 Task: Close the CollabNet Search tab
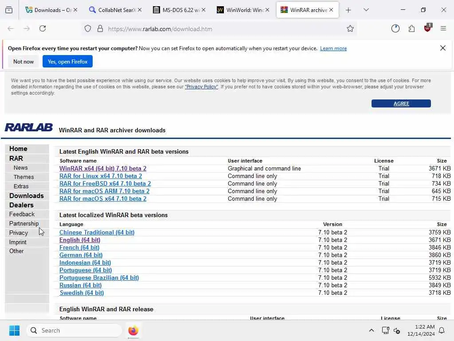pyautogui.click(x=140, y=10)
